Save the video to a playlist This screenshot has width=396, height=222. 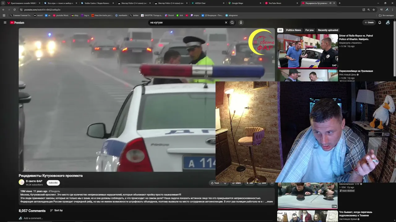coord(262,183)
